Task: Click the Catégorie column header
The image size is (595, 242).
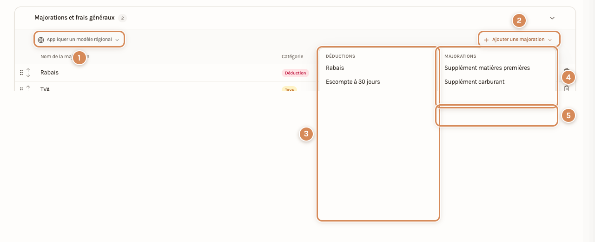Action: [x=292, y=56]
